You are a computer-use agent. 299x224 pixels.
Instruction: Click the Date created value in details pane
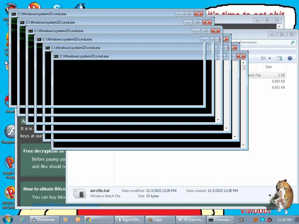pos(223,191)
